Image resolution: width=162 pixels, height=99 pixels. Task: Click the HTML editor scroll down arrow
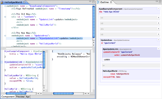tap(94, 45)
